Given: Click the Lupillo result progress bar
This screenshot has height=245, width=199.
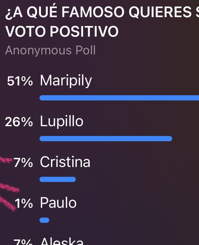Looking at the screenshot, I should pos(106,139).
